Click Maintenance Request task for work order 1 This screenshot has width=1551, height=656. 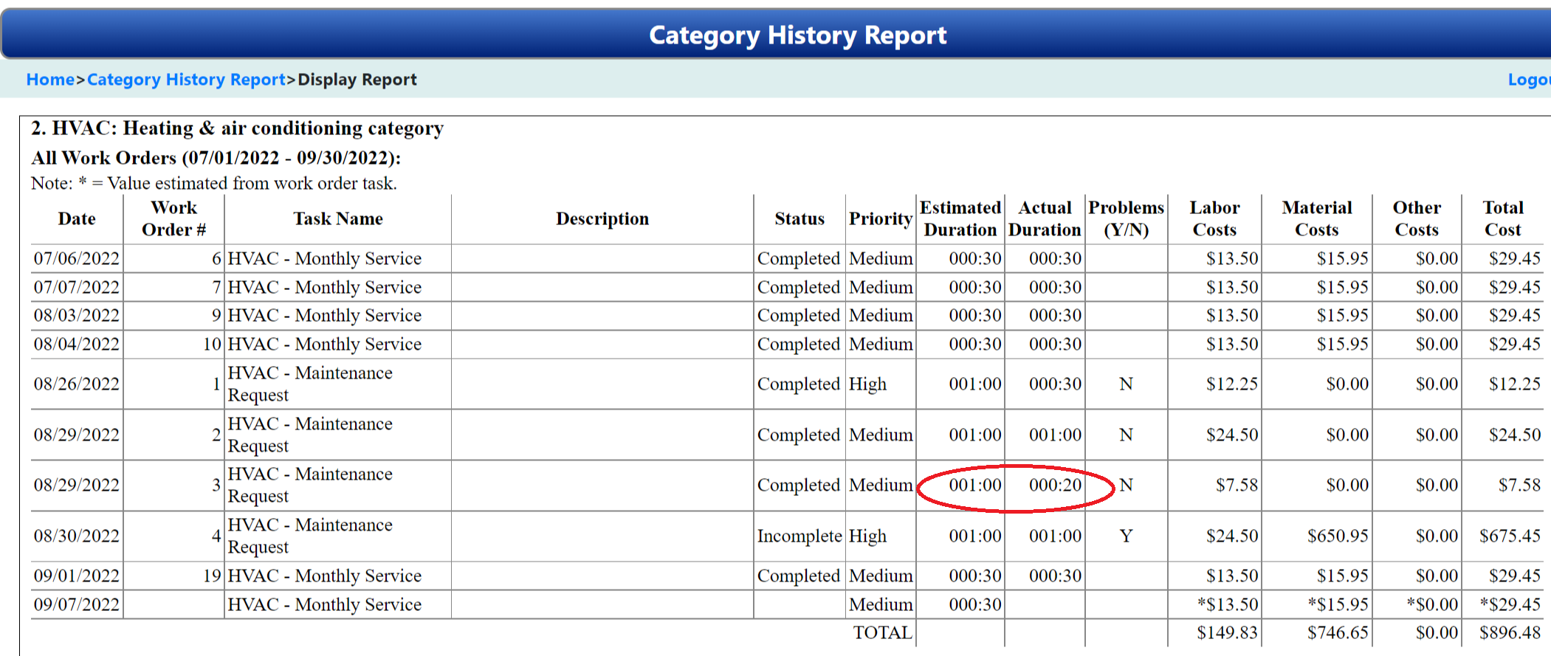[310, 384]
